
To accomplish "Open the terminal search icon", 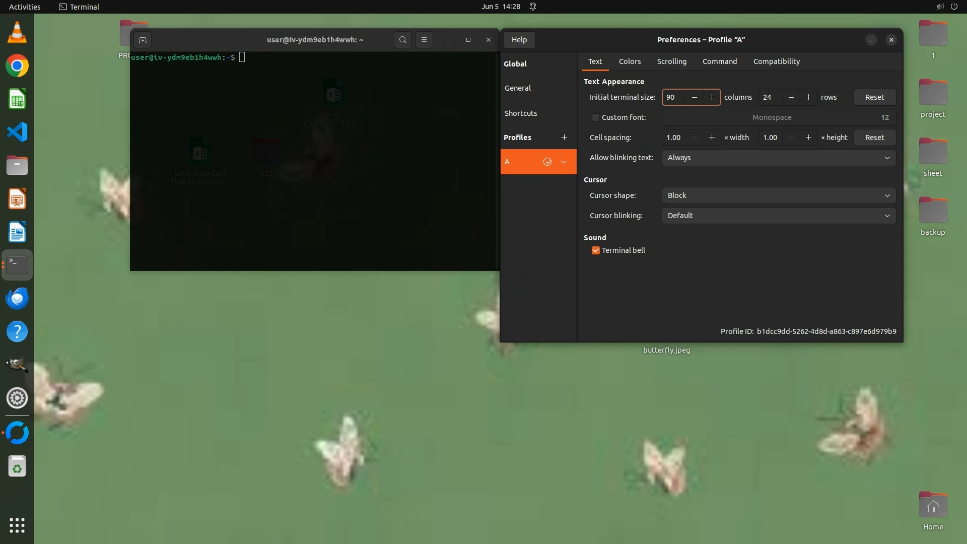I will (402, 40).
